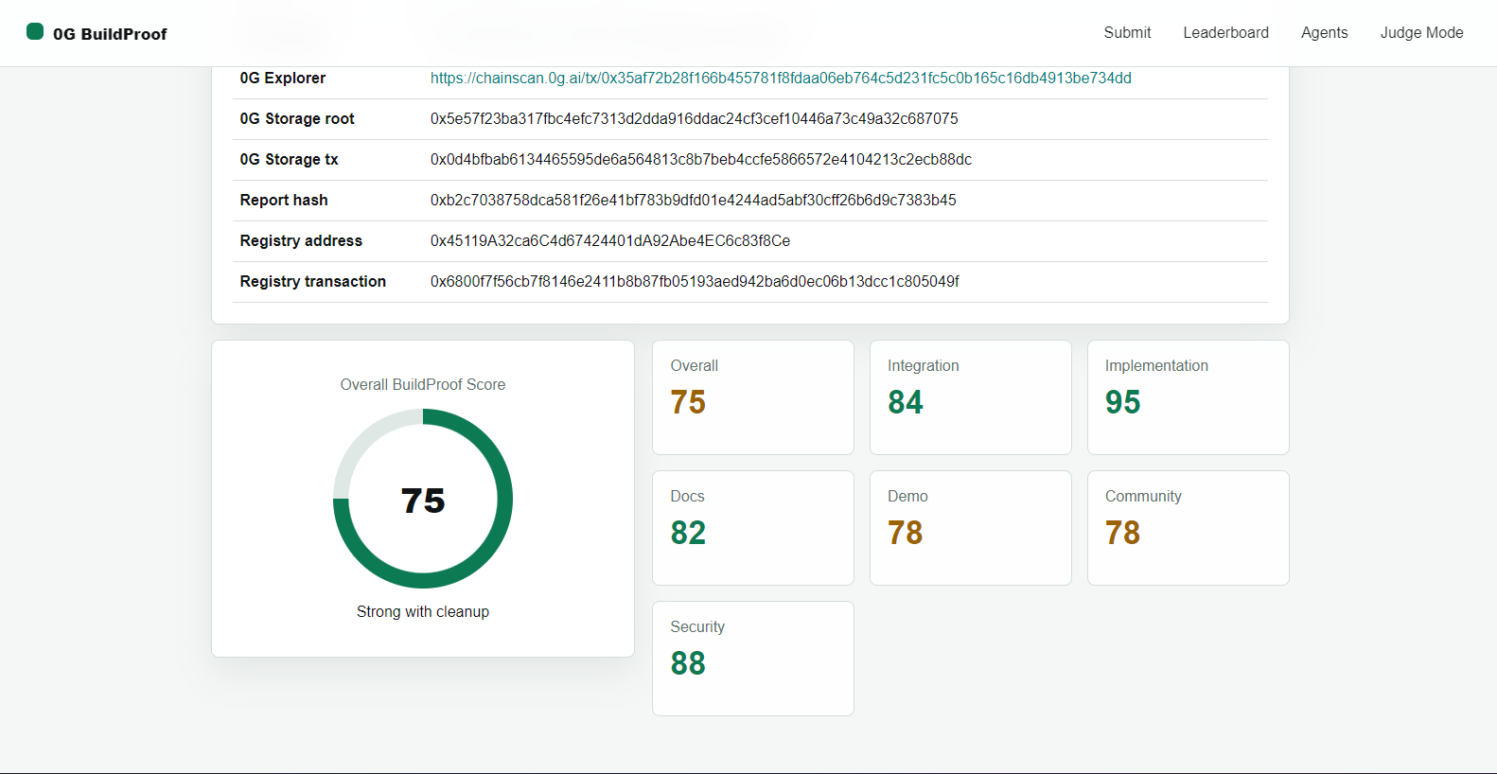Select the Overall score card

752,397
